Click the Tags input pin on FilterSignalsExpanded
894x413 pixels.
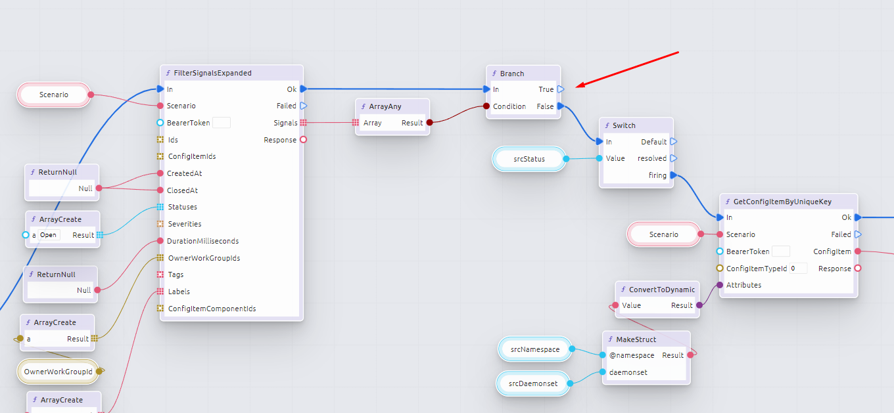tap(160, 274)
